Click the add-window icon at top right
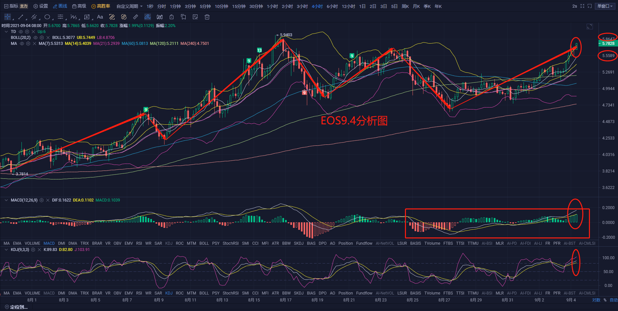This screenshot has width=618, height=311. pyautogui.click(x=590, y=6)
